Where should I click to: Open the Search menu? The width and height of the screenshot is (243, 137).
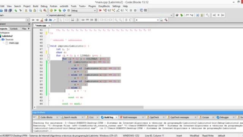tap(17, 6)
